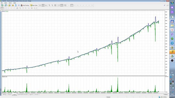The image size is (175, 98).
Task: Click the zoom out magnifier icon
Action: point(52,5)
